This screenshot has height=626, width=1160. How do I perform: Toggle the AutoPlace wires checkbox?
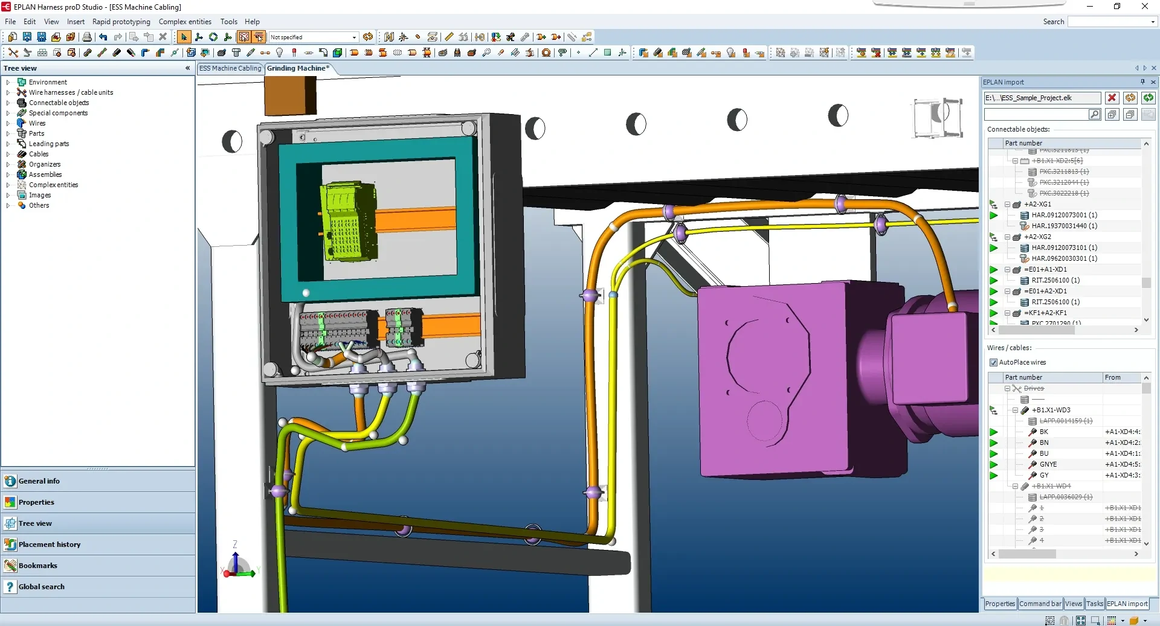[x=993, y=362]
